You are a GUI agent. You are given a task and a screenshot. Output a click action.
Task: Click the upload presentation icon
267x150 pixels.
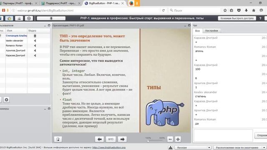coord(58,139)
